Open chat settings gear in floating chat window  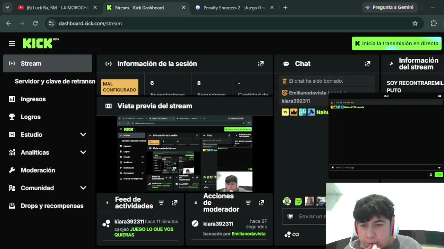[431, 175]
